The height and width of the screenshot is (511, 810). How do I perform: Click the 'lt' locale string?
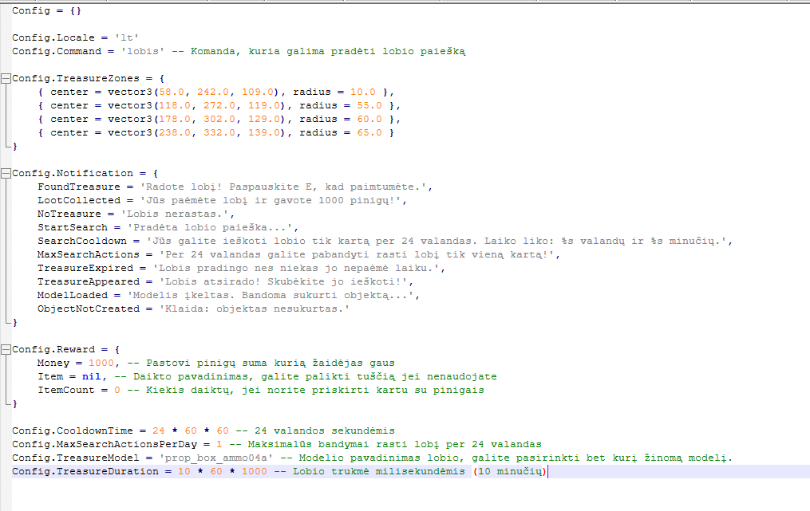[x=127, y=37]
